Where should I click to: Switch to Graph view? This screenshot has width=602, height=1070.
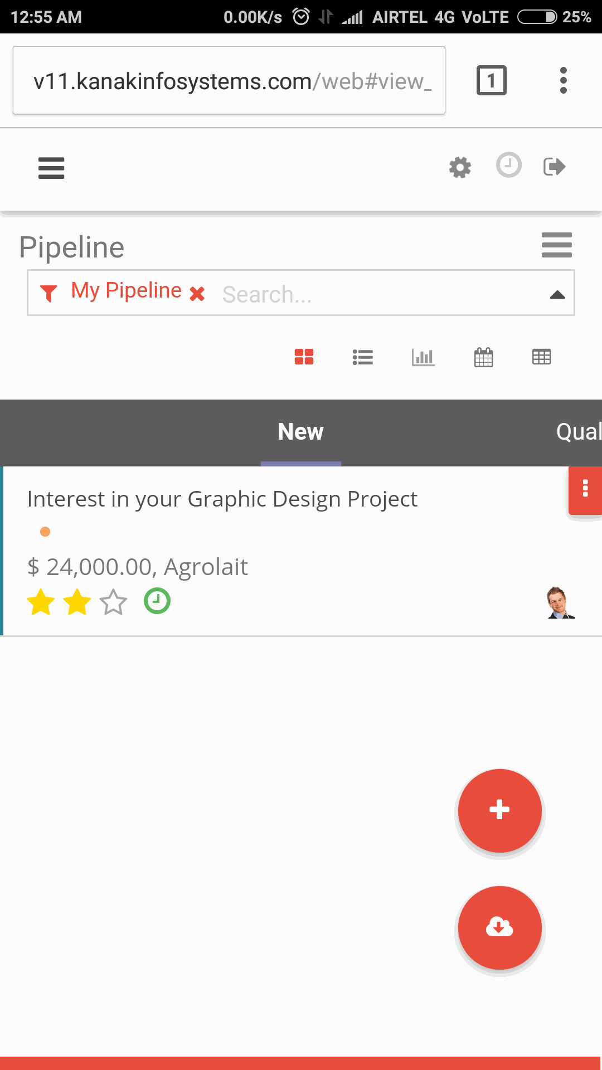(x=423, y=357)
